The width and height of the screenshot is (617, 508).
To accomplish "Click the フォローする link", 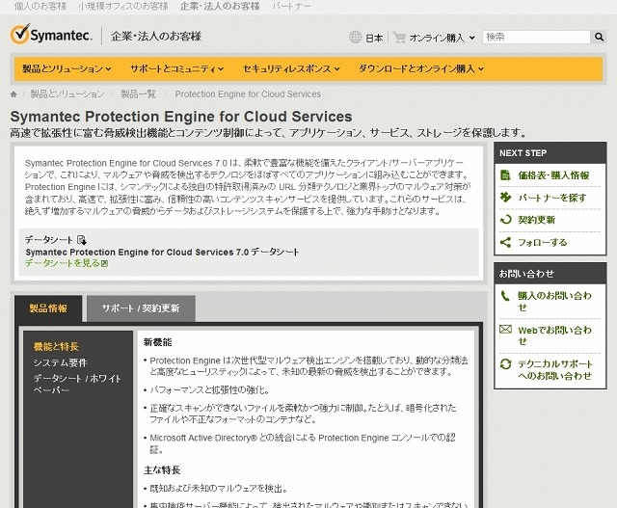I will [x=542, y=242].
